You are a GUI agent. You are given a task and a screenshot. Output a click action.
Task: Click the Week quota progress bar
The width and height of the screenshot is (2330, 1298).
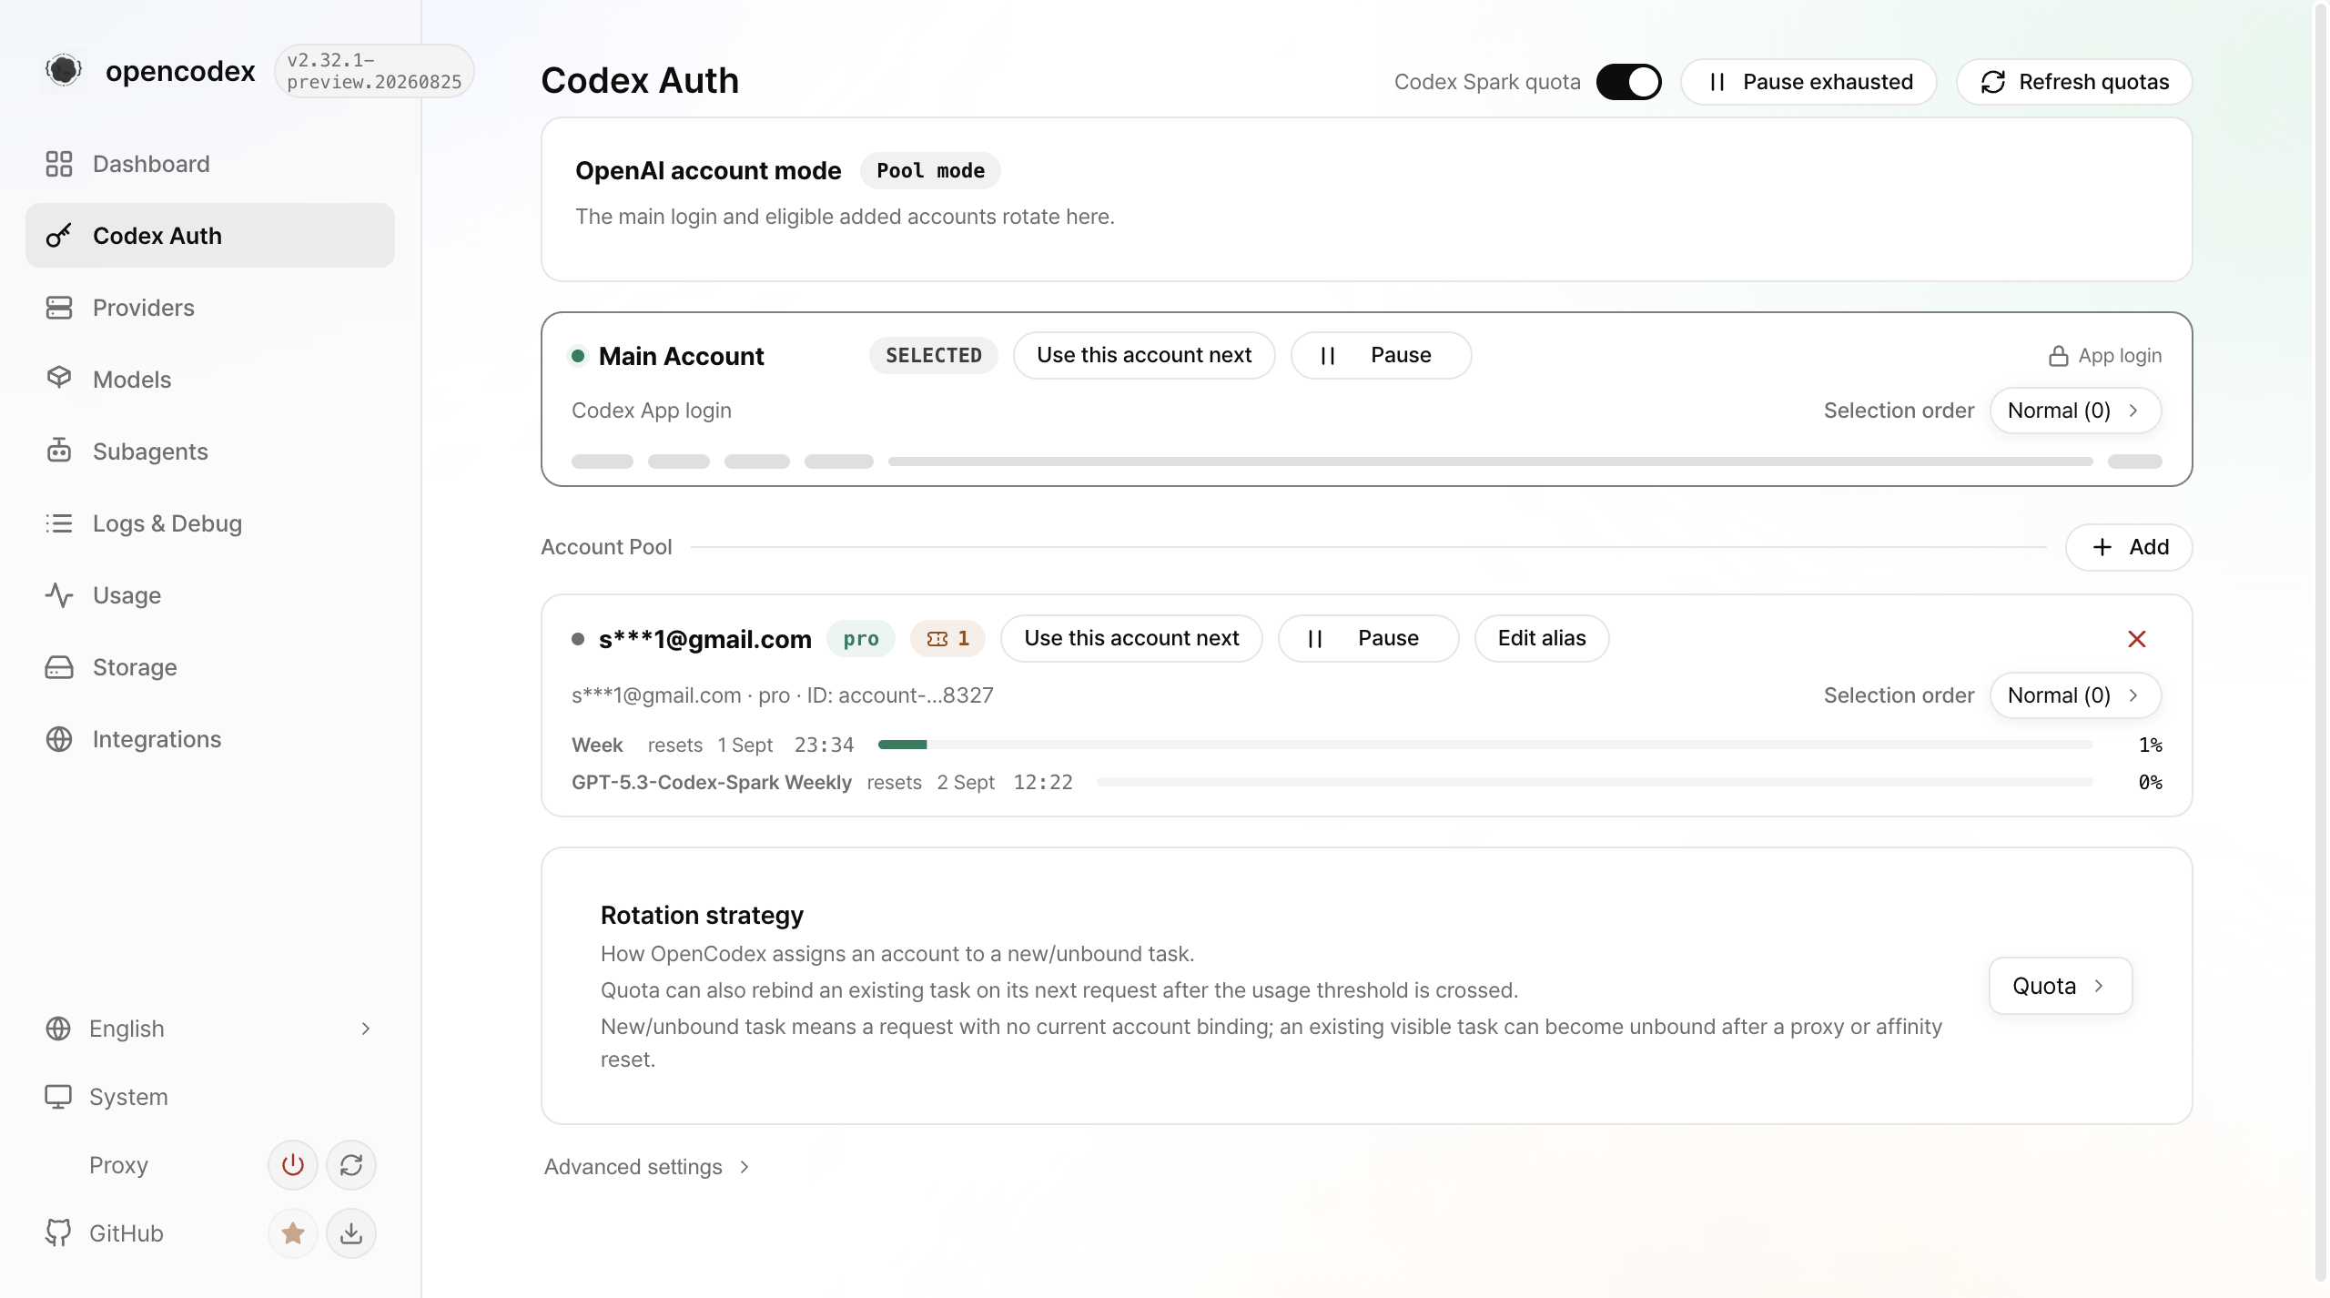click(1485, 745)
